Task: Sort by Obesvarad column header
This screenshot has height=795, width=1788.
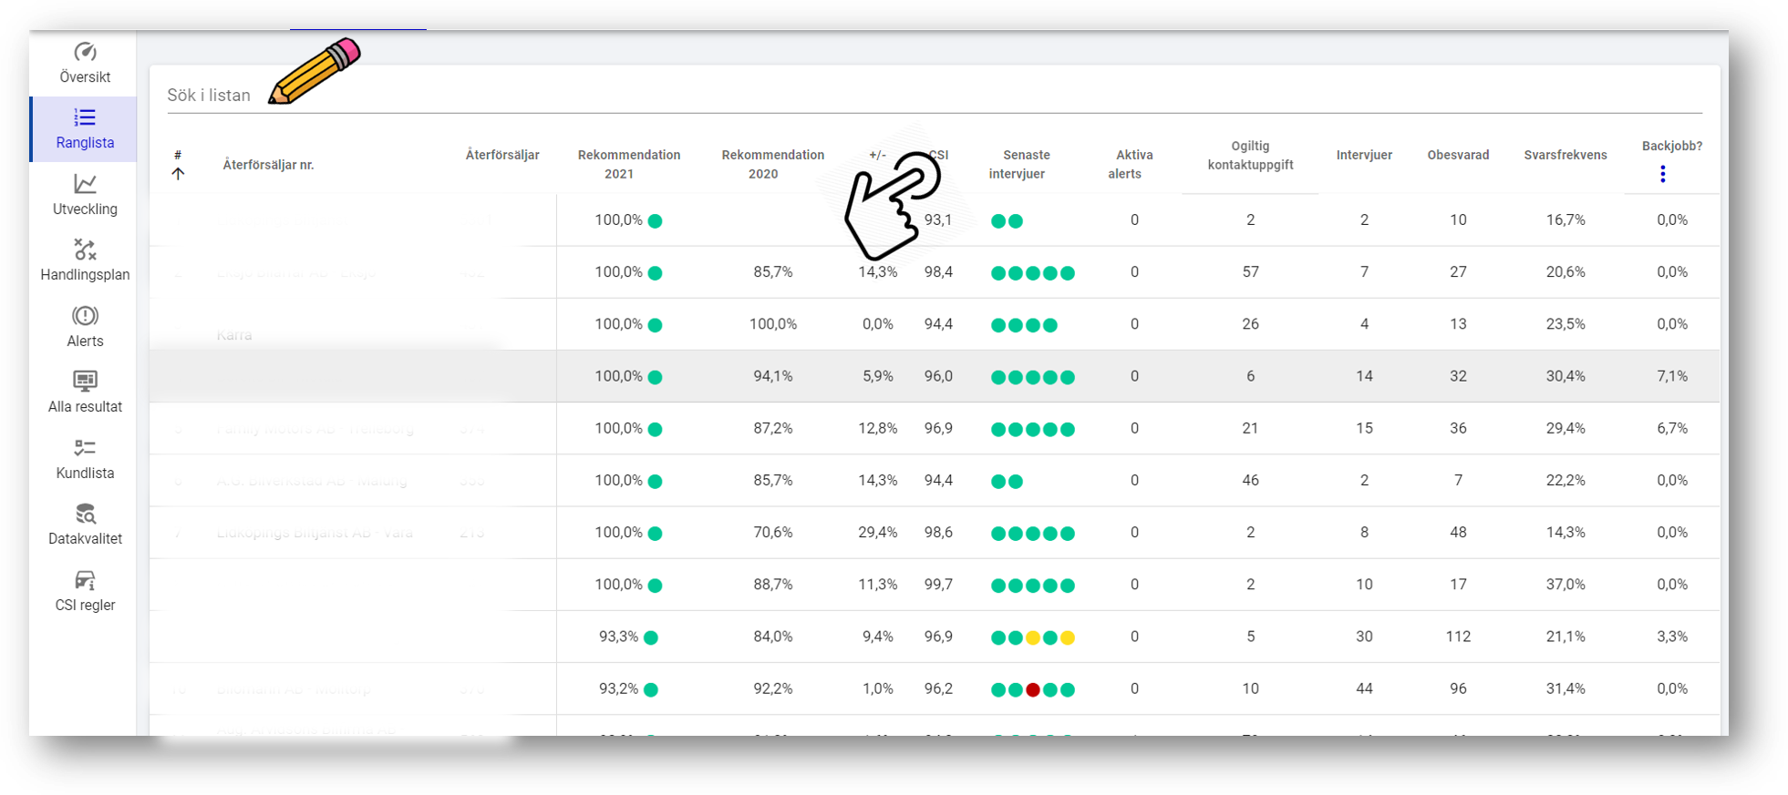Action: click(1458, 155)
